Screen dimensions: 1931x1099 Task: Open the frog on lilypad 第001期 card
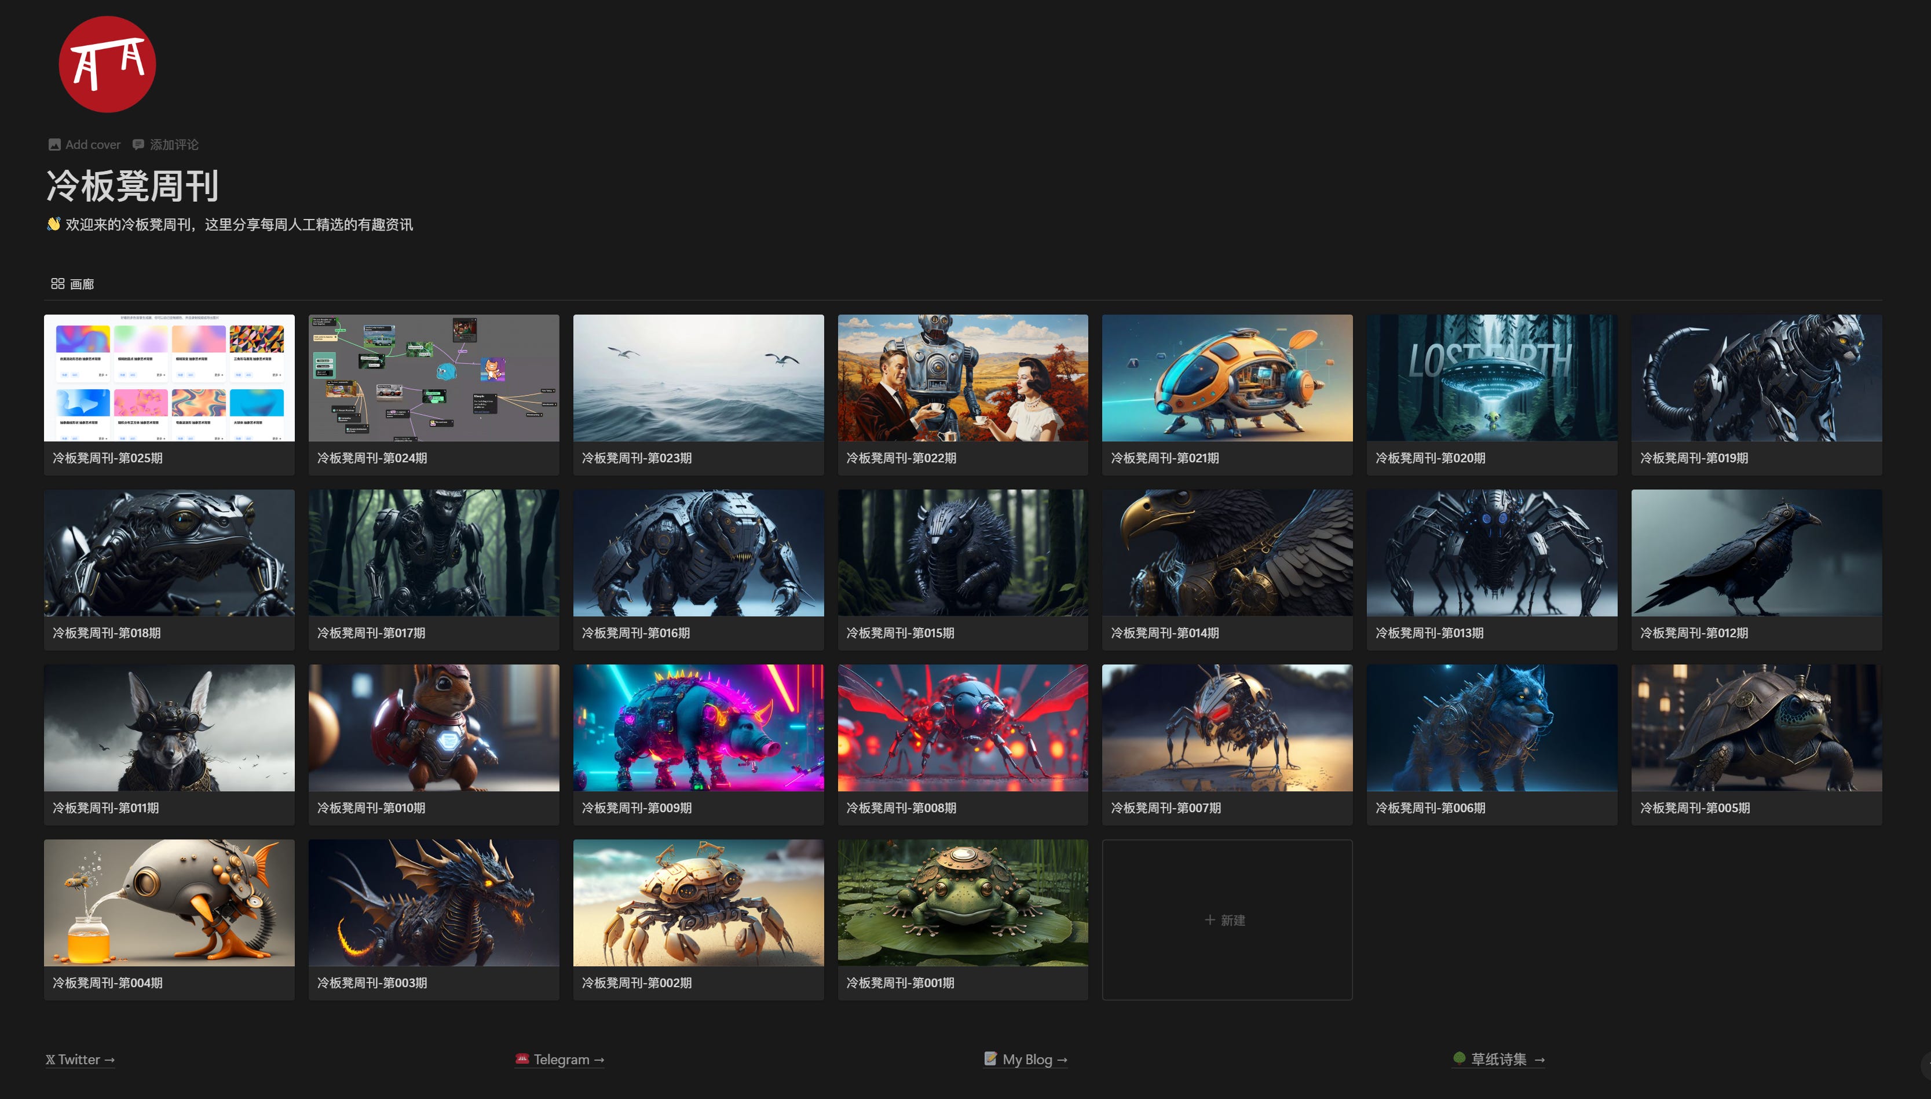[x=962, y=903]
